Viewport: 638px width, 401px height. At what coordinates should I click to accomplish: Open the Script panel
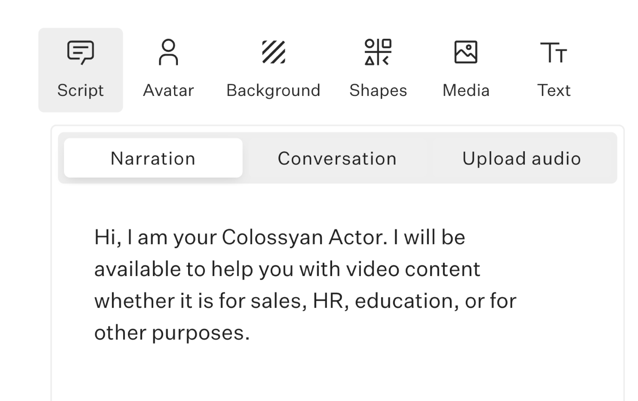pyautogui.click(x=80, y=69)
